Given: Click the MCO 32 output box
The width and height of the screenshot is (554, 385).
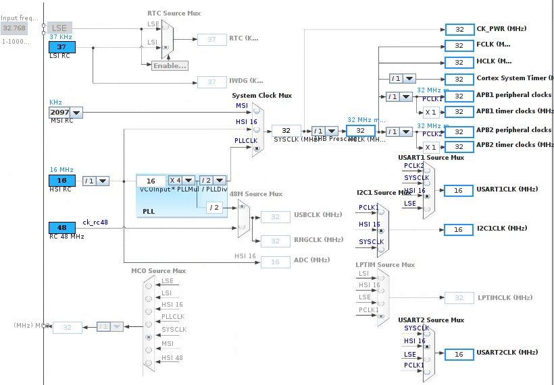Looking at the screenshot, I should point(67,328).
